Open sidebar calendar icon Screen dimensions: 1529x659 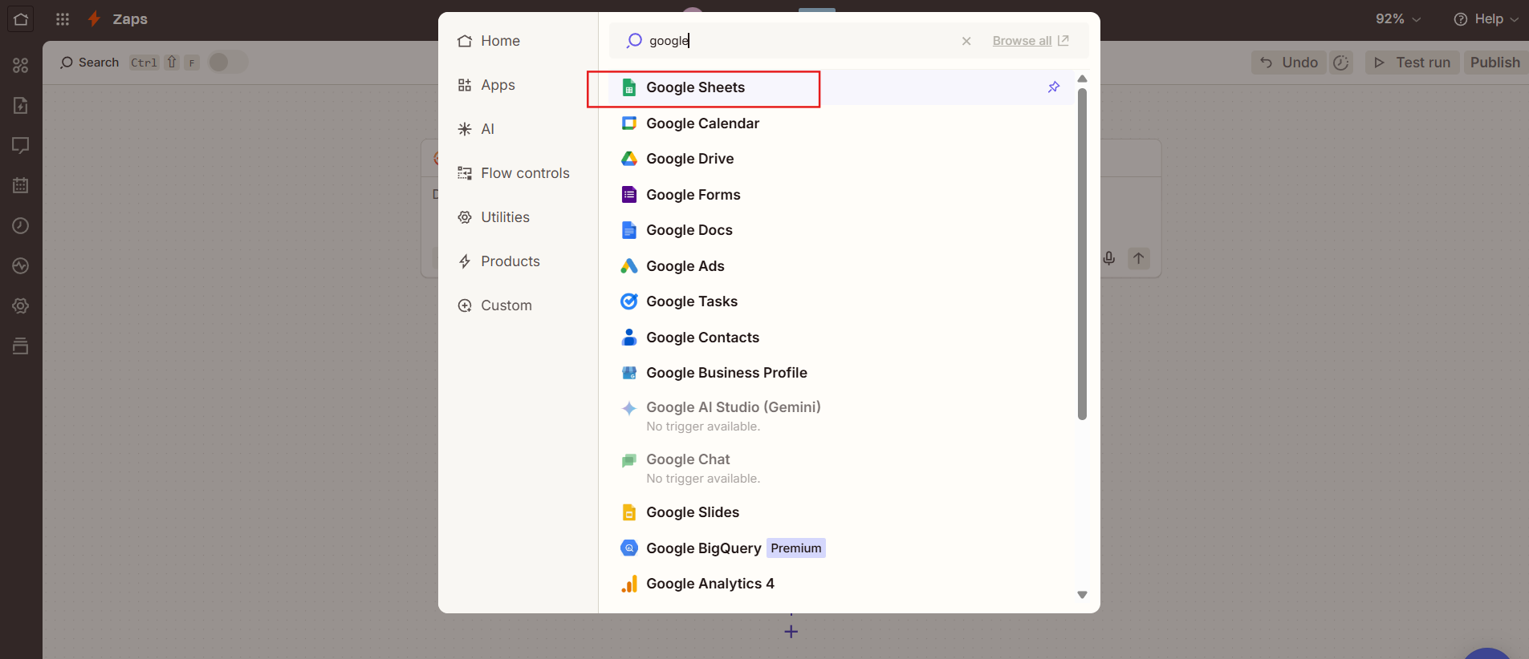tap(21, 186)
